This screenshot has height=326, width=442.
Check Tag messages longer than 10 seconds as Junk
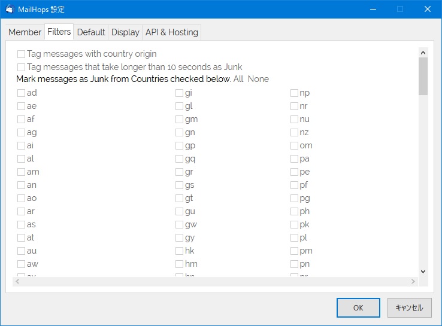(22, 67)
